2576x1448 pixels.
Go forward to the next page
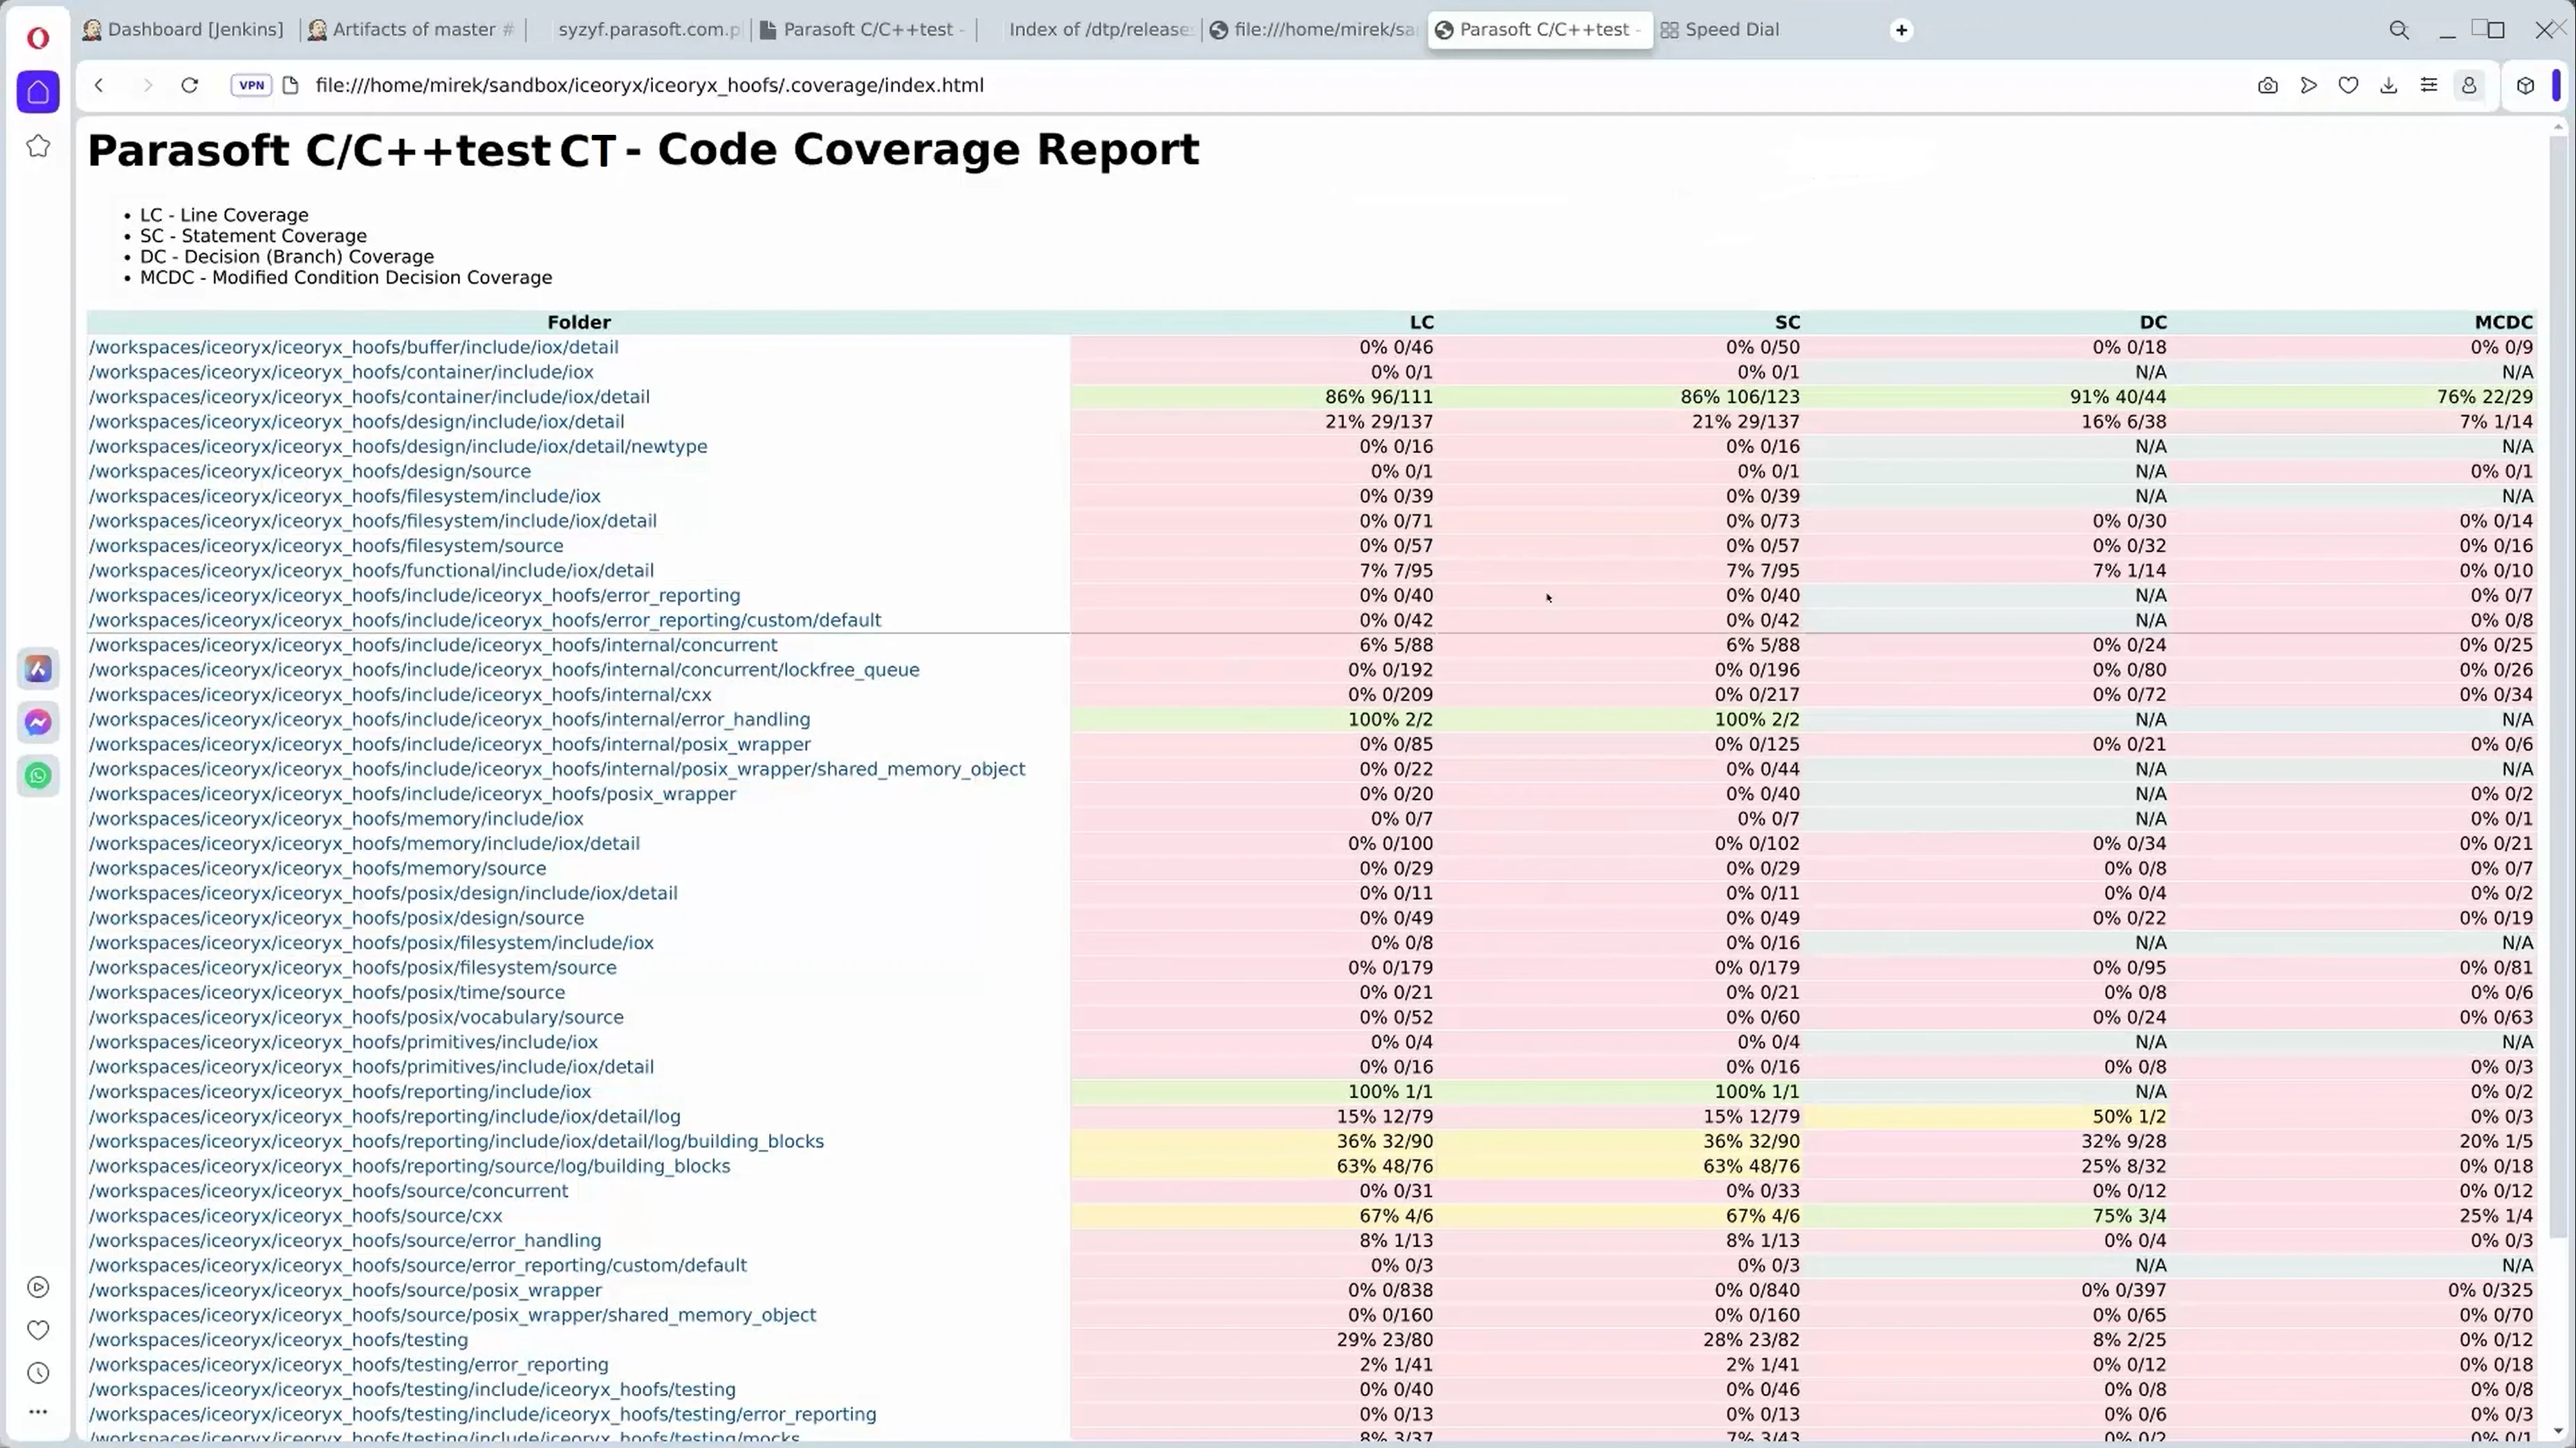click(x=147, y=85)
